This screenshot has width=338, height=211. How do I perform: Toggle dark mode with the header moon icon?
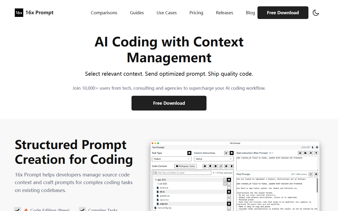[x=316, y=13]
